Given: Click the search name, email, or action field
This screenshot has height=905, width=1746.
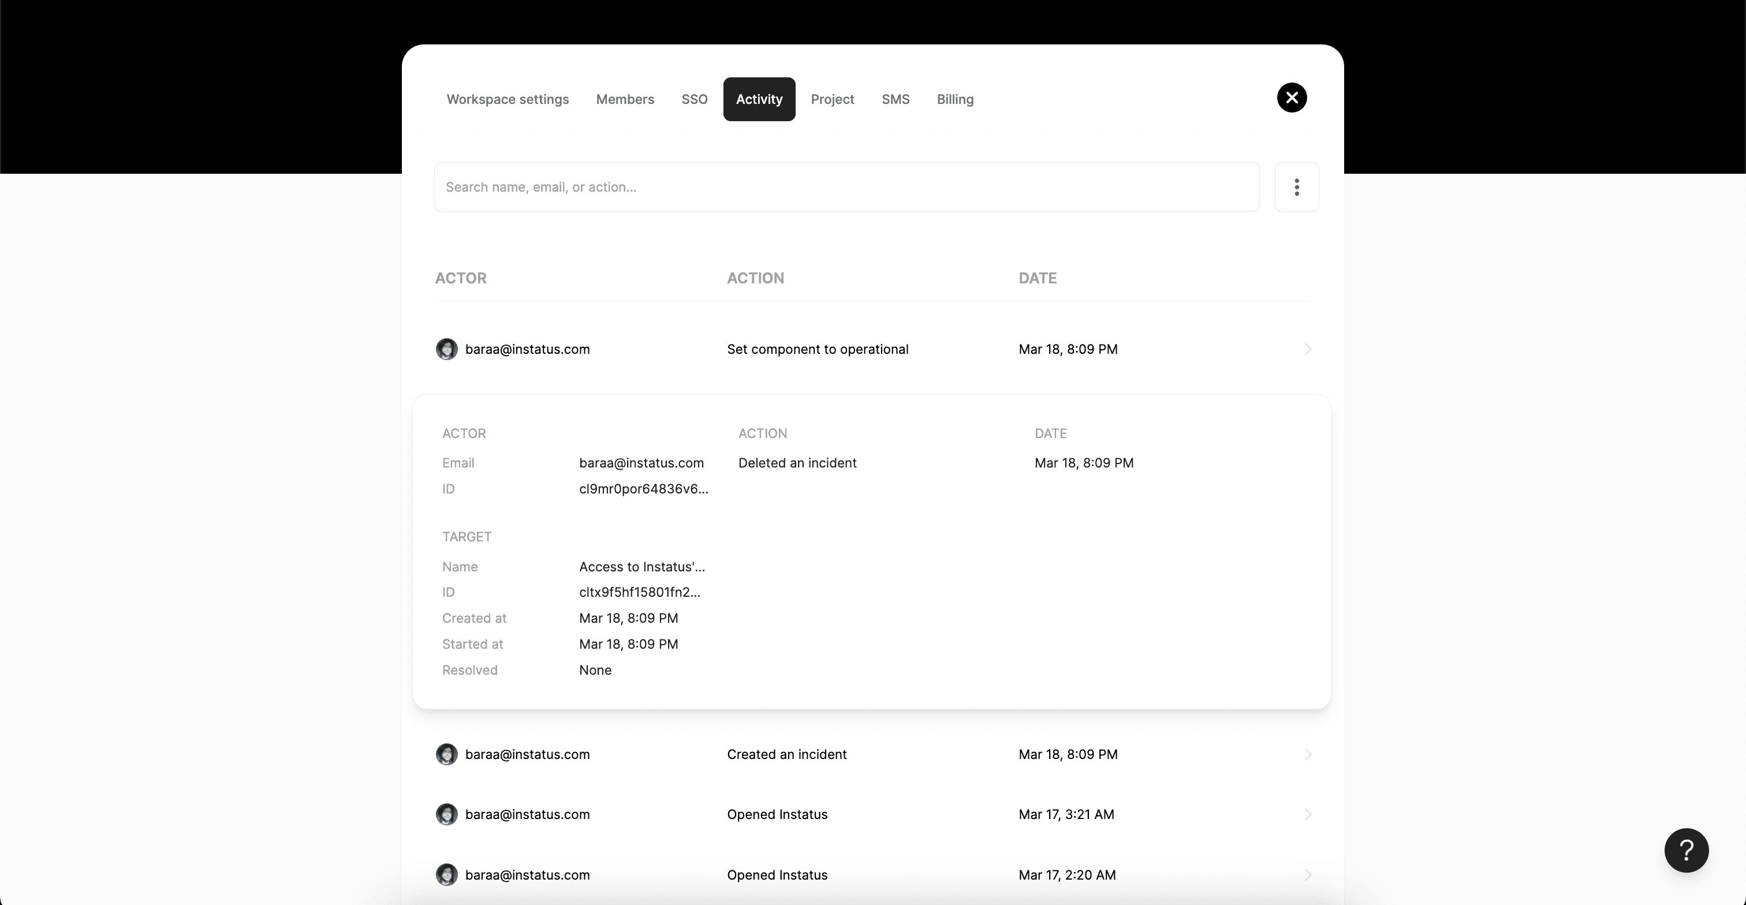Looking at the screenshot, I should click(x=846, y=187).
